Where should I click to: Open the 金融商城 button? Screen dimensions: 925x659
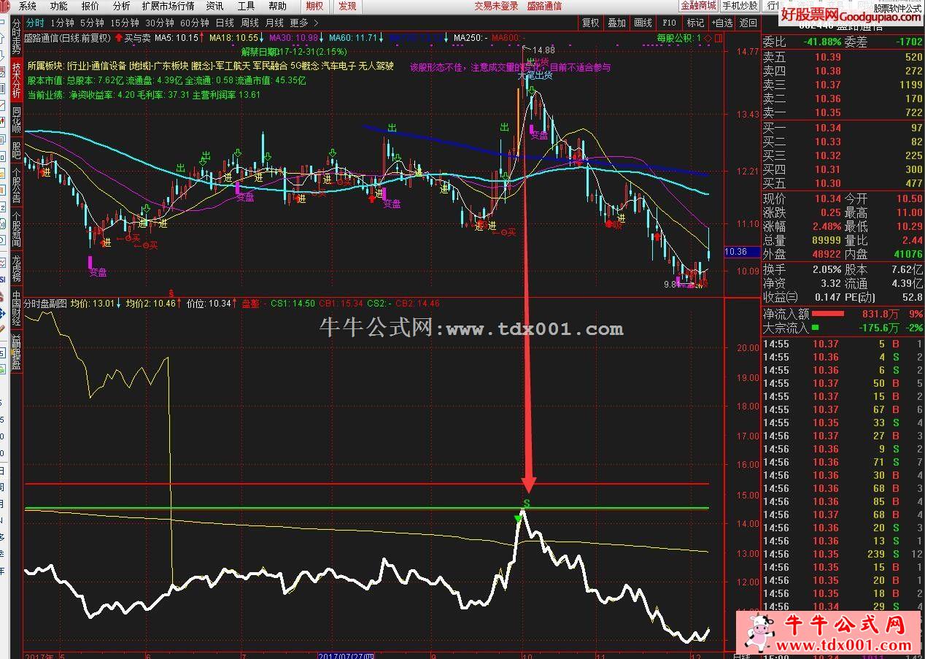point(698,6)
